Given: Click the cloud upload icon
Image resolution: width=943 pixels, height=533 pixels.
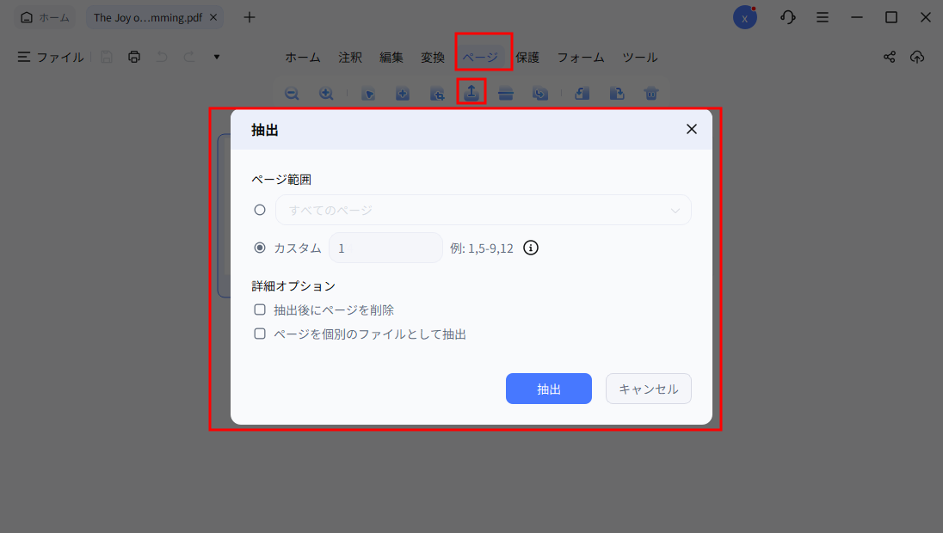Looking at the screenshot, I should pos(916,56).
